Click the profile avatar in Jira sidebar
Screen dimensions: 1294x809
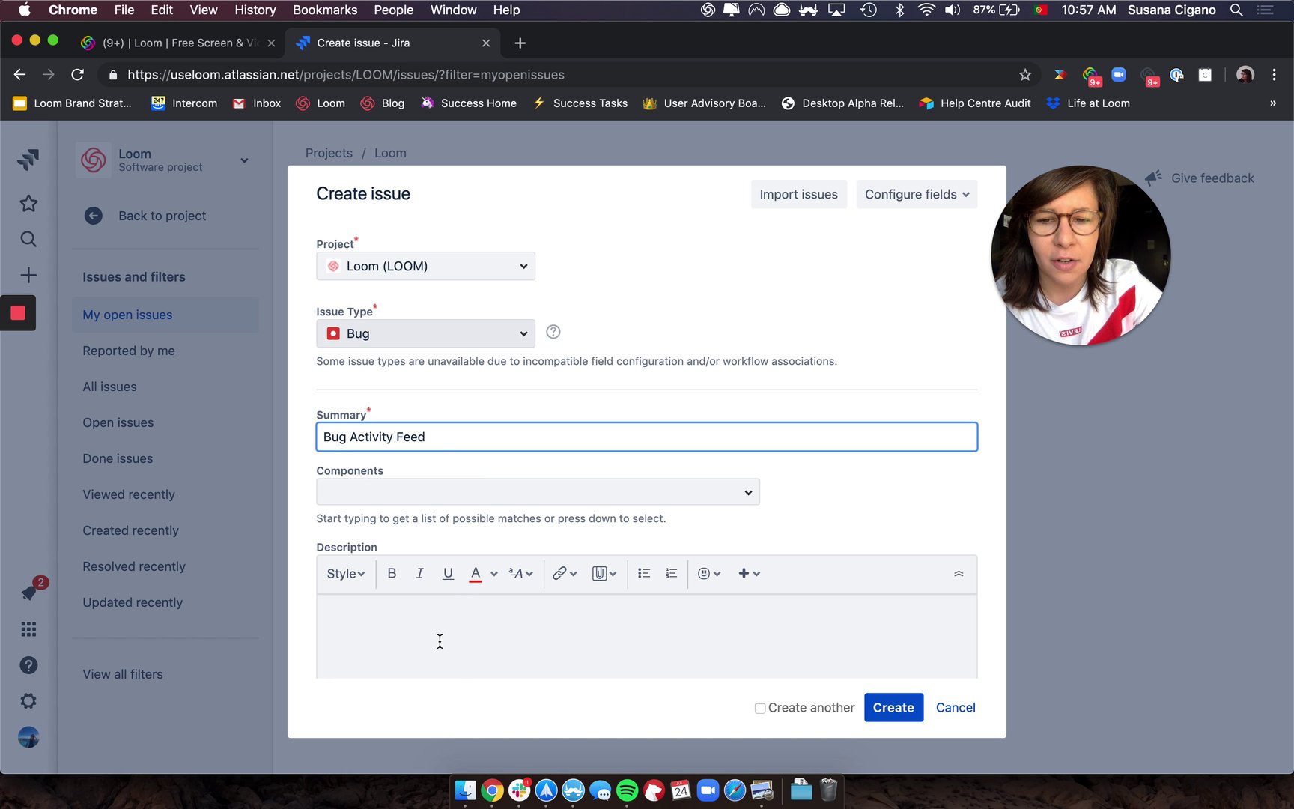click(28, 738)
